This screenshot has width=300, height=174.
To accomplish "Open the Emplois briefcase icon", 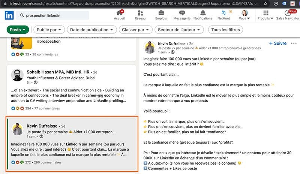I will click(x=161, y=13).
